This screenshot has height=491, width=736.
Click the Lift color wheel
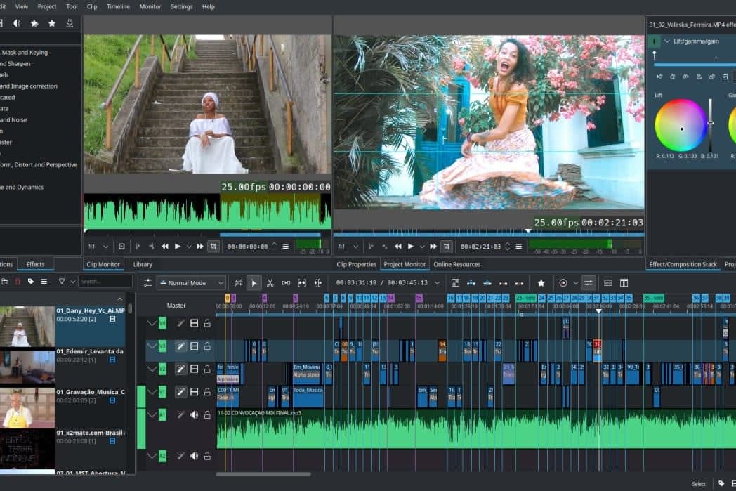(x=681, y=125)
